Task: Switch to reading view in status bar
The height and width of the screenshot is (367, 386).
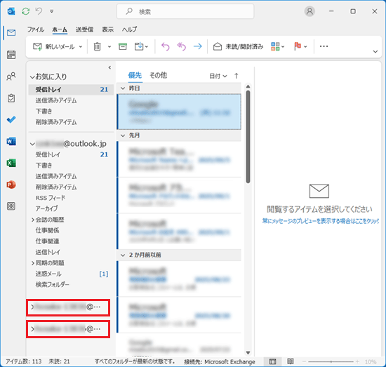Action: click(291, 361)
